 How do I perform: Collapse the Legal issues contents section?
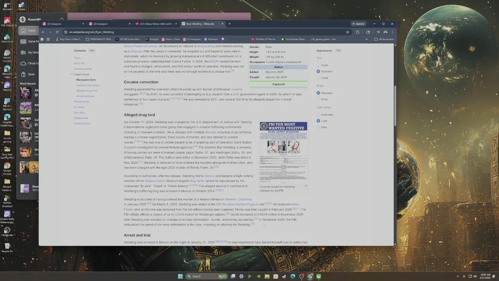[x=72, y=74]
